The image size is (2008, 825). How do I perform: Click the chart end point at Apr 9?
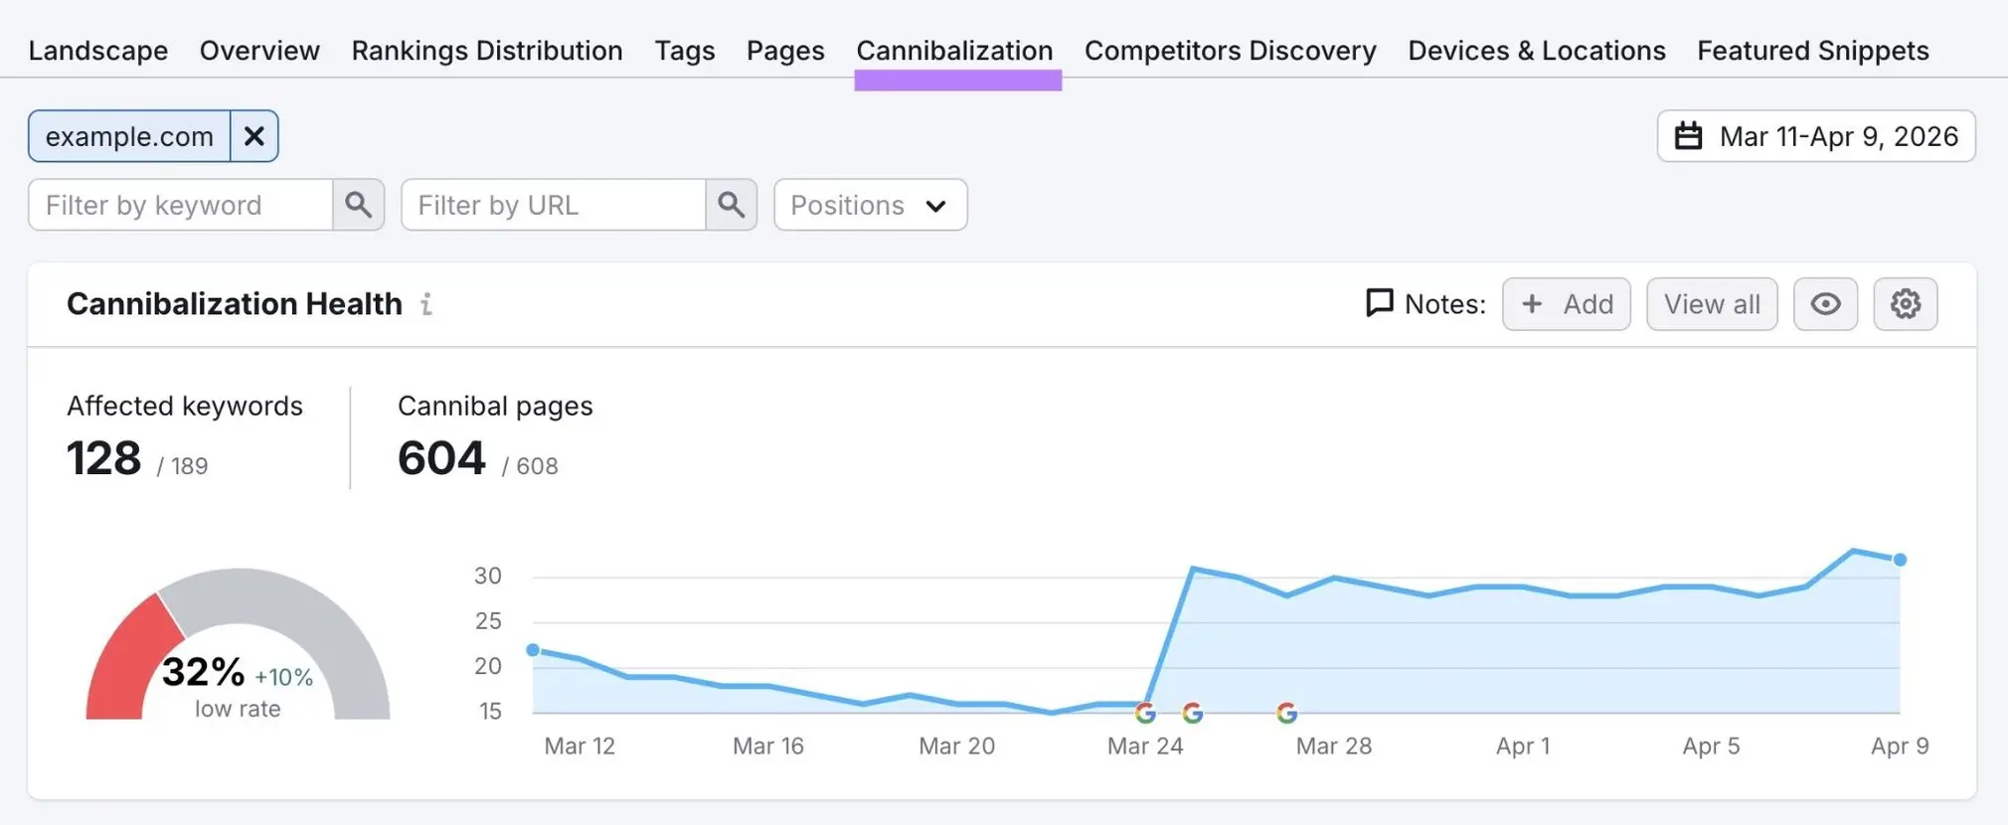pos(1900,560)
